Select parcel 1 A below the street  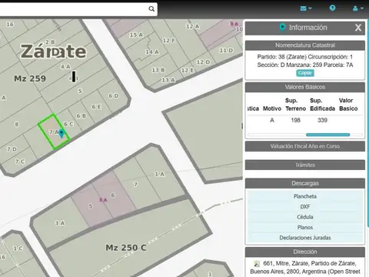(159, 174)
